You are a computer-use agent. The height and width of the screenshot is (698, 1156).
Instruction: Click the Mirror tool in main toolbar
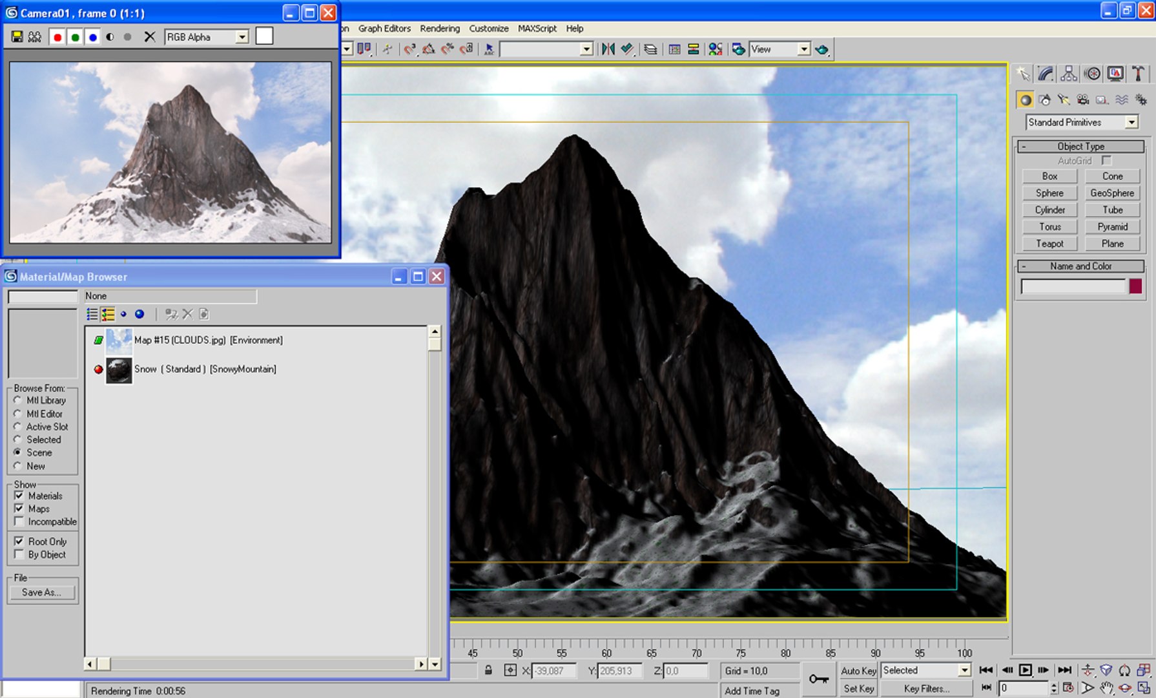coord(608,49)
